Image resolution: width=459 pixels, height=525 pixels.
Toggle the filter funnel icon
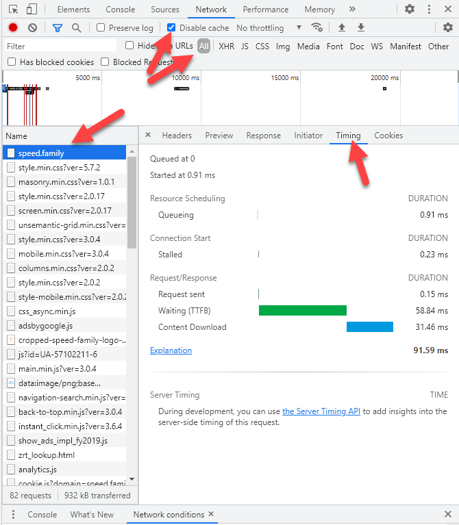pyautogui.click(x=58, y=28)
